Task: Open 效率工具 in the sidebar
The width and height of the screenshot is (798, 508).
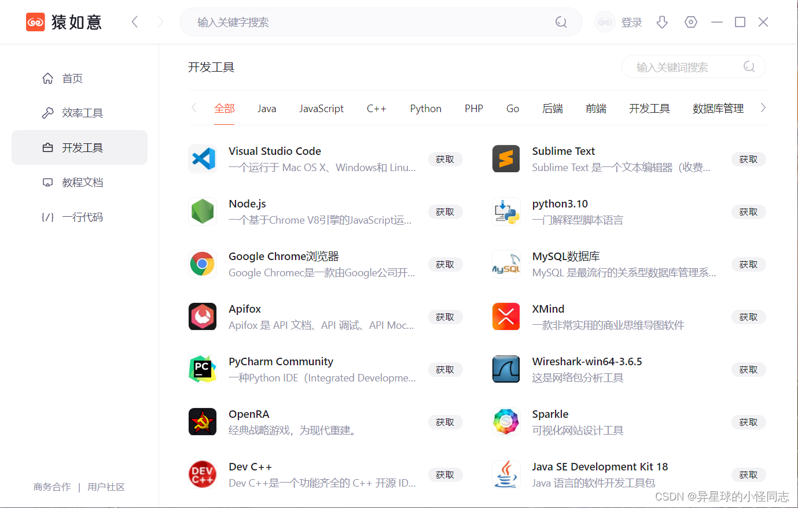Action: point(79,113)
